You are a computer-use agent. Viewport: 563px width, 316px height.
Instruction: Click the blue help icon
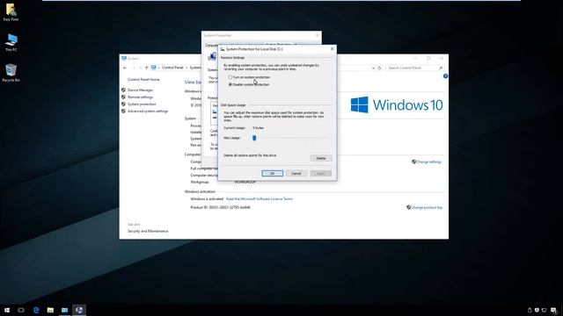(445, 76)
